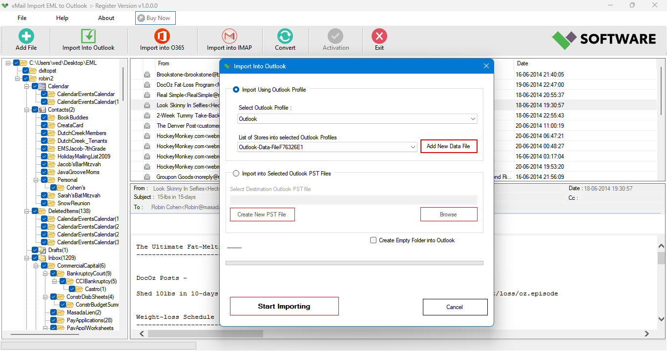
Task: Collapse the BankruptcyCourt(9) tree node
Action: [x=45, y=273]
